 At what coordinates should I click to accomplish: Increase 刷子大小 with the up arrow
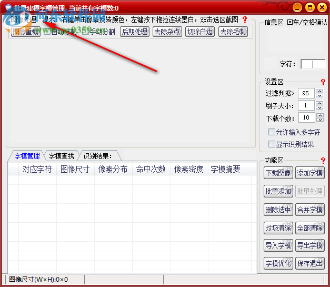click(x=319, y=103)
